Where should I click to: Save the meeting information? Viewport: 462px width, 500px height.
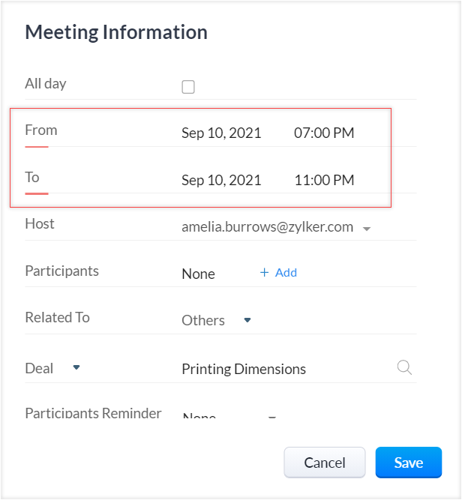pyautogui.click(x=408, y=463)
